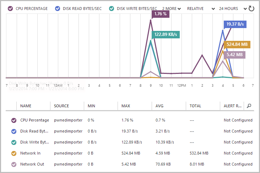
Task: Sort by NAME column header
Action: tap(26, 106)
